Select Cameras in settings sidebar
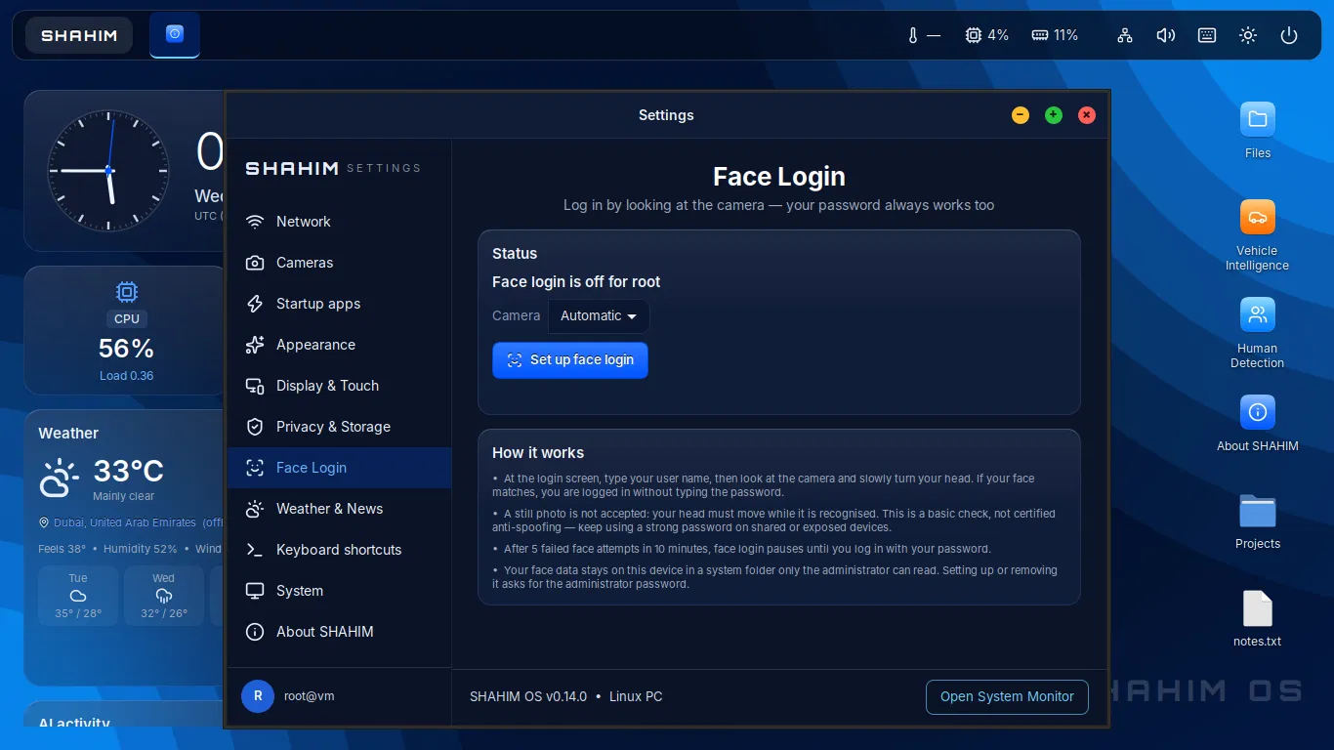This screenshot has width=1334, height=750. point(340,263)
